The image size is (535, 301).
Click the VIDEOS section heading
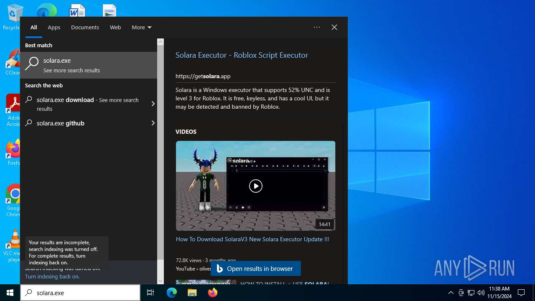186,131
